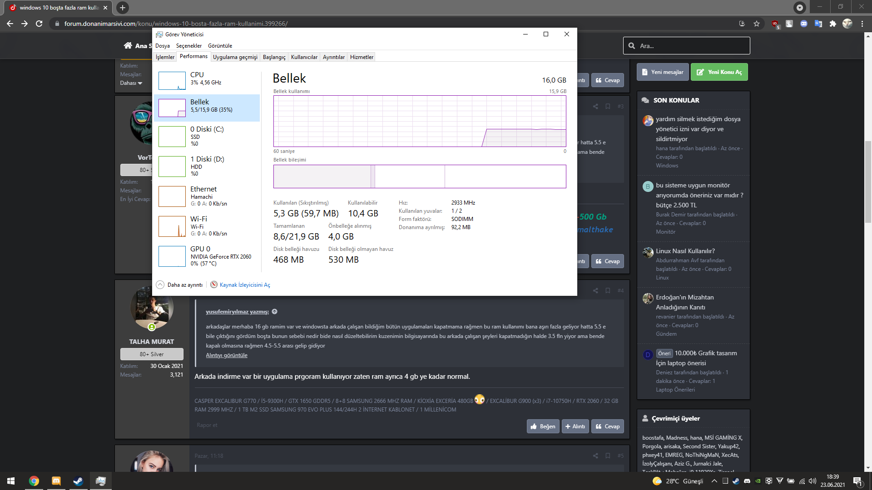Click the Steam icon in the taskbar
The height and width of the screenshot is (490, 872).
coord(78,481)
